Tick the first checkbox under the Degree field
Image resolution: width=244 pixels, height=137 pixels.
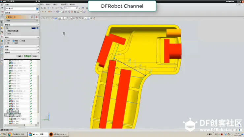pyautogui.click(x=7, y=31)
